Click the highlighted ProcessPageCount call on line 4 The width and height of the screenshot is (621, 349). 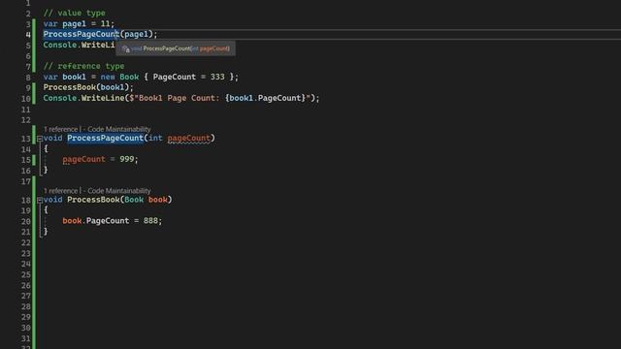(82, 35)
